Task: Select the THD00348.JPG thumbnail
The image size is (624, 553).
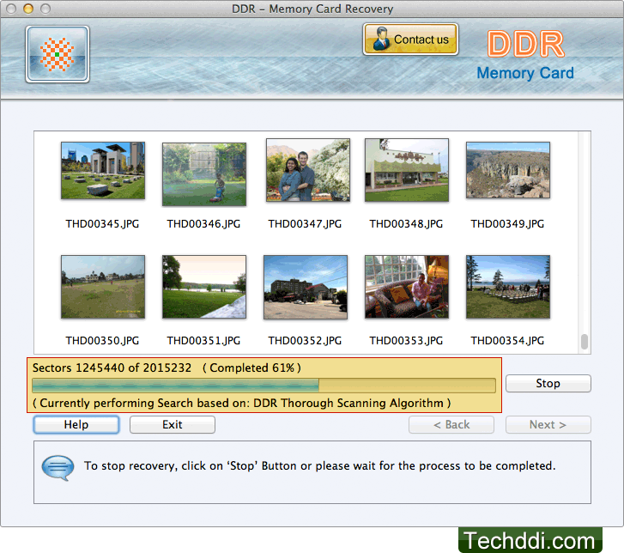Action: 407,170
